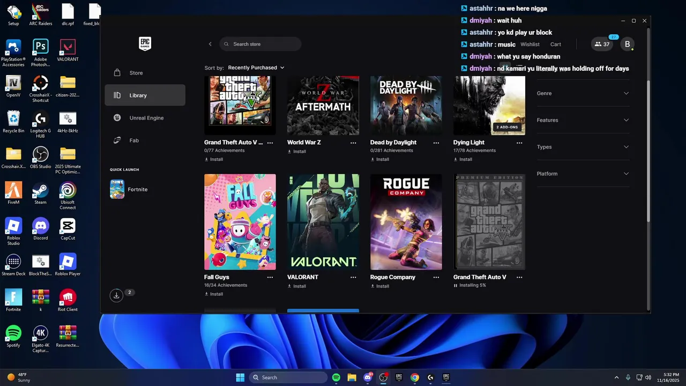Screen dimensions: 686x386
Task: Select the CrosshairX Shortcut desktop icon
Action: [41, 88]
